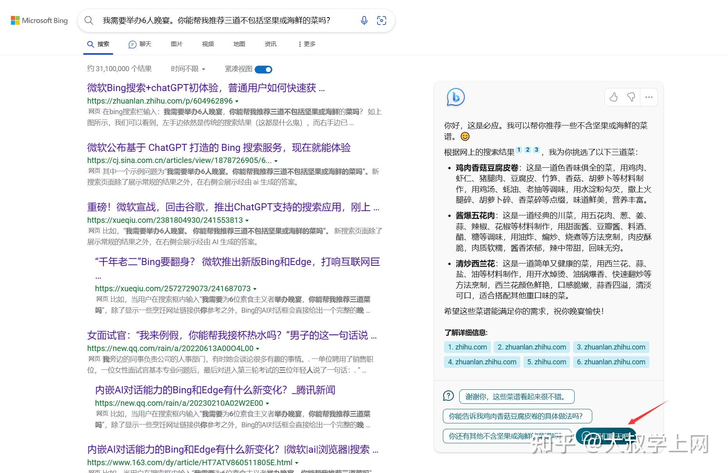Open more options ellipsis in answer panel
This screenshot has width=728, height=473.
[x=649, y=97]
